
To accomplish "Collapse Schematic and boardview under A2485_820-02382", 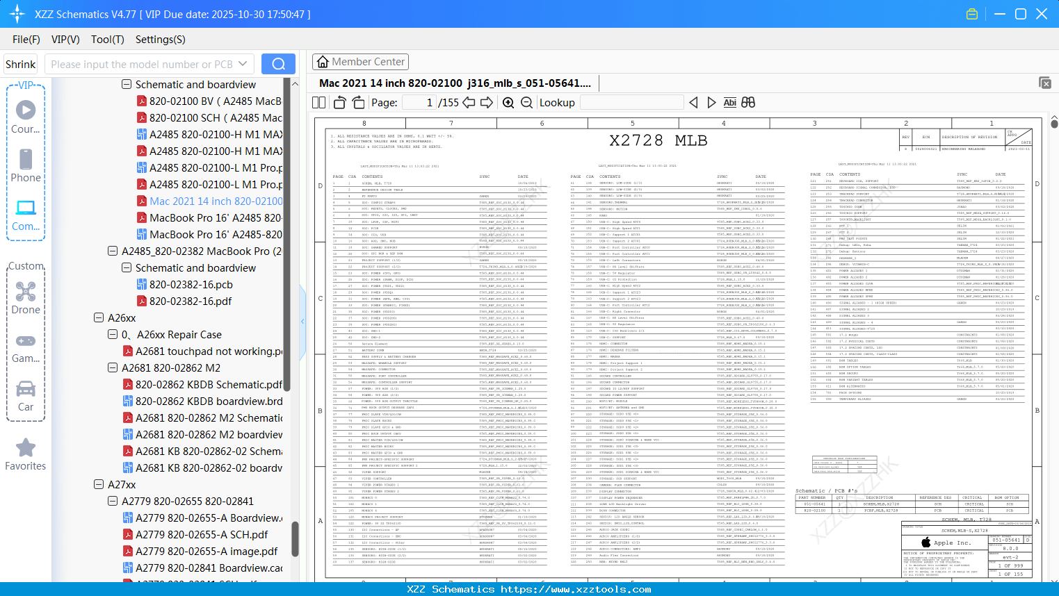I will (127, 267).
